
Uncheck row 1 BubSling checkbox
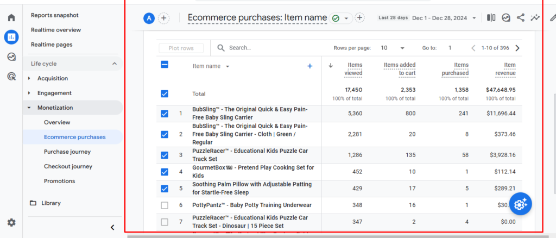165,114
